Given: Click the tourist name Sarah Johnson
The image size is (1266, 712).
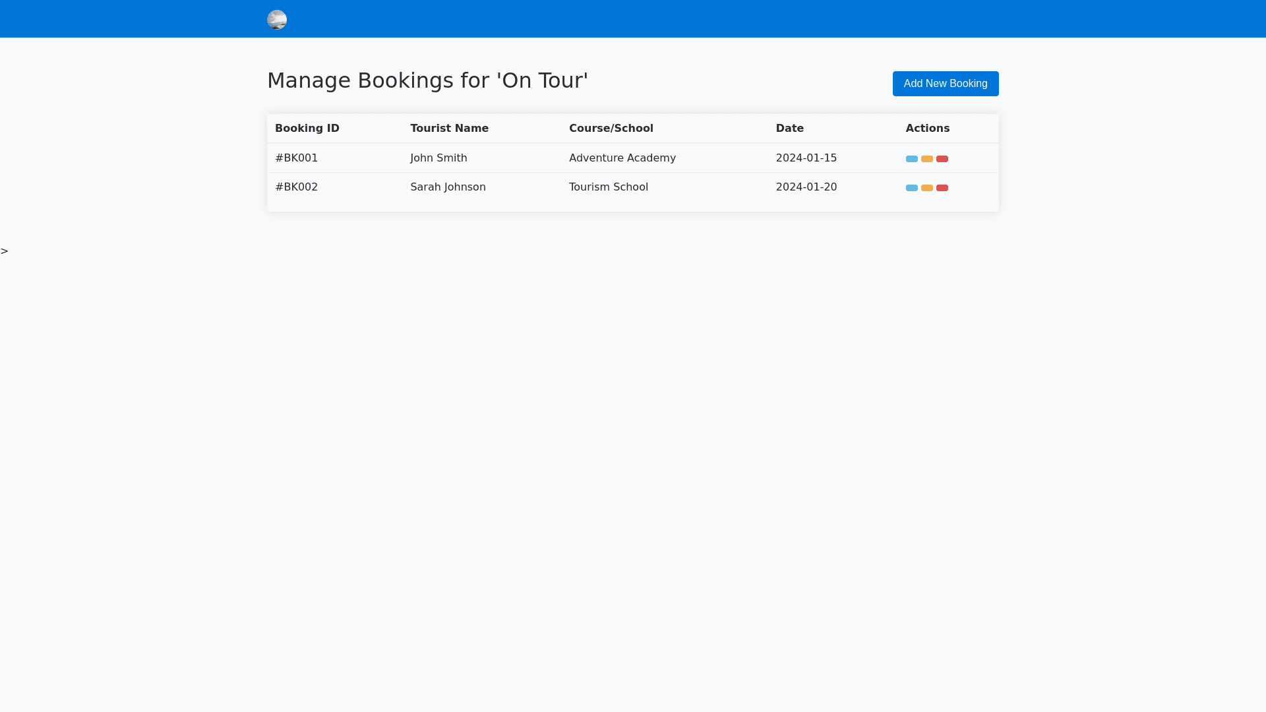Looking at the screenshot, I should (x=448, y=187).
